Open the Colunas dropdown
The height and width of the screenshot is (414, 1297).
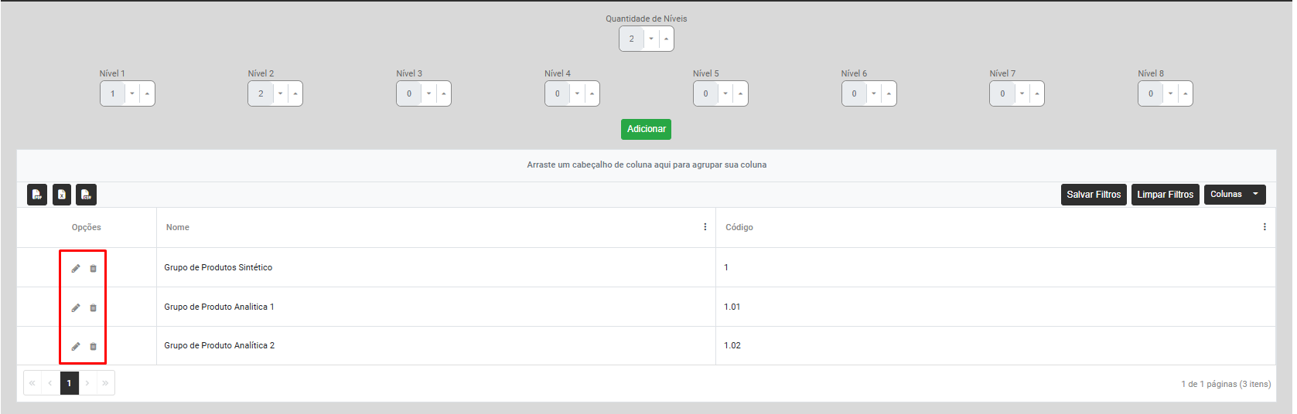pos(1234,195)
